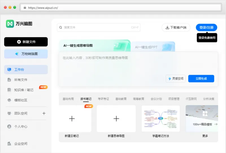Click the plus sign for 新建思维导图
The width and height of the screenshot is (226, 153).
[x=116, y=119]
